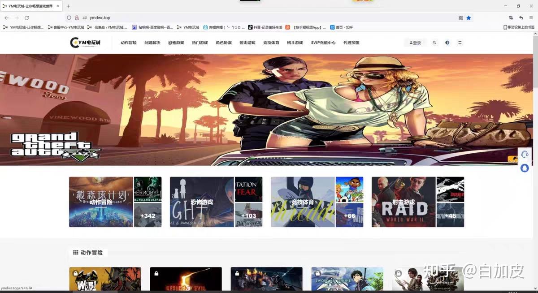
Task: Toggle dark mode theme icon
Action: pos(447,43)
